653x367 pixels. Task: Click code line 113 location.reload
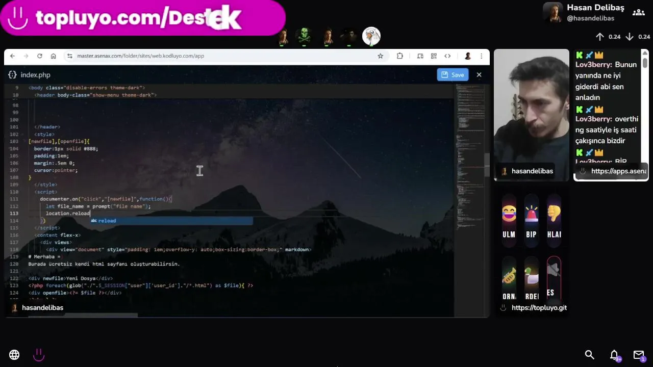(68, 214)
